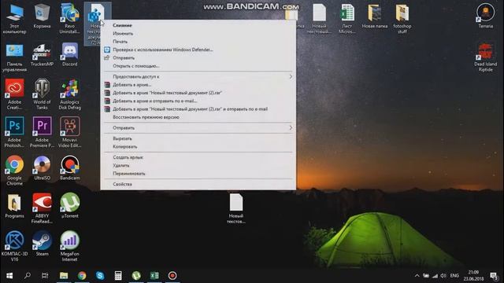504x283 pixels.
Task: Choose Изменить in the context menu
Action: coord(198,33)
